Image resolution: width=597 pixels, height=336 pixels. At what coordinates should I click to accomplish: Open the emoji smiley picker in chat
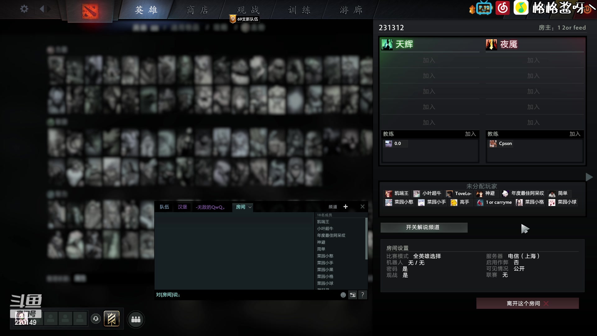click(x=343, y=295)
